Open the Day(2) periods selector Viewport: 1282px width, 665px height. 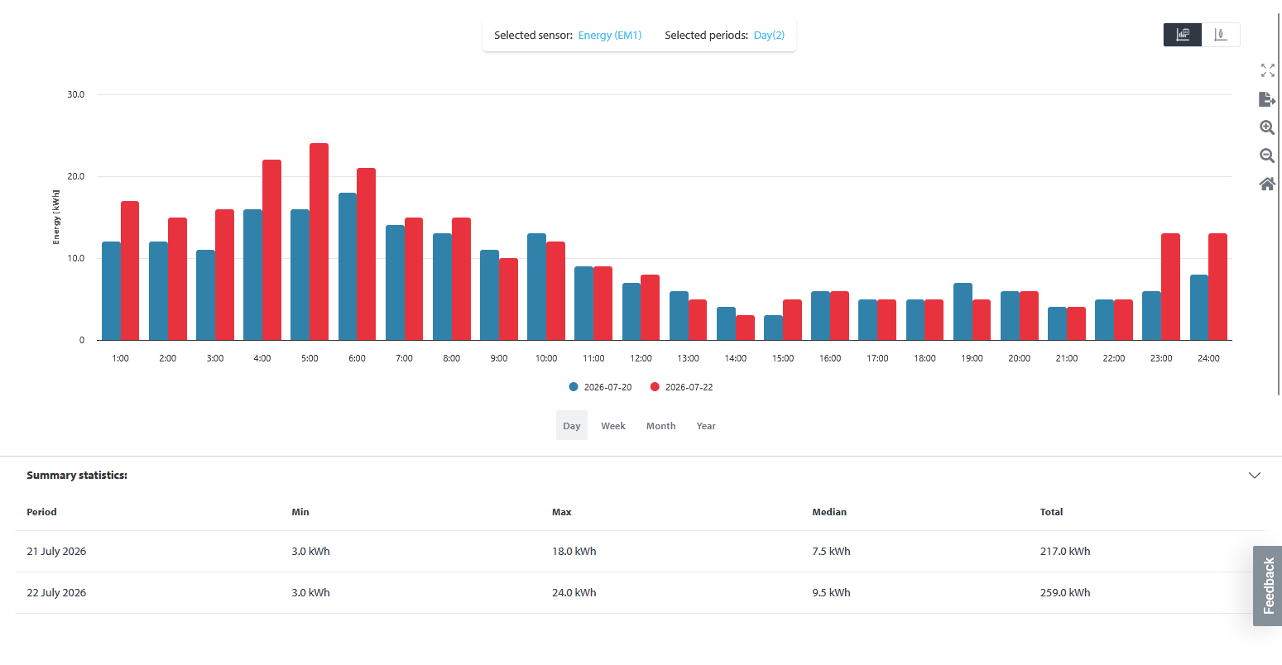(x=769, y=36)
